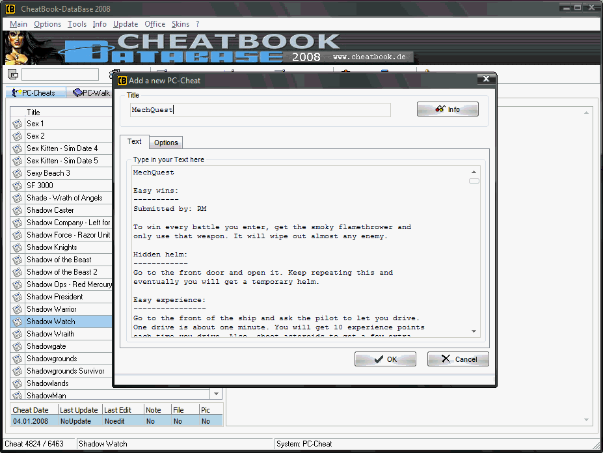Click the icon beside SF 3000
This screenshot has width=603, height=453.
[17, 185]
